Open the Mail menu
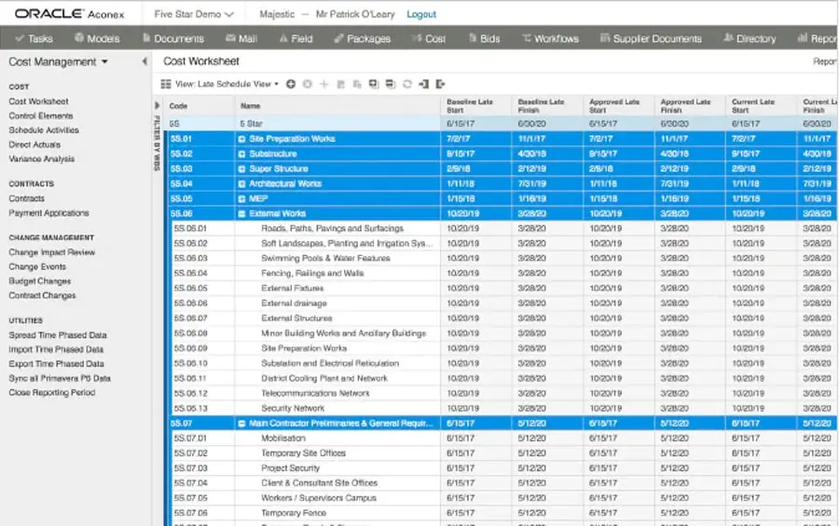 pyautogui.click(x=241, y=38)
